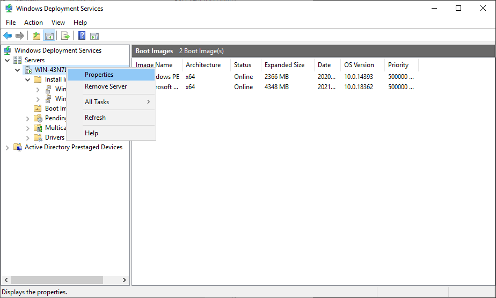Click the Drivers folder icon
This screenshot has width=496, height=298.
(x=38, y=137)
